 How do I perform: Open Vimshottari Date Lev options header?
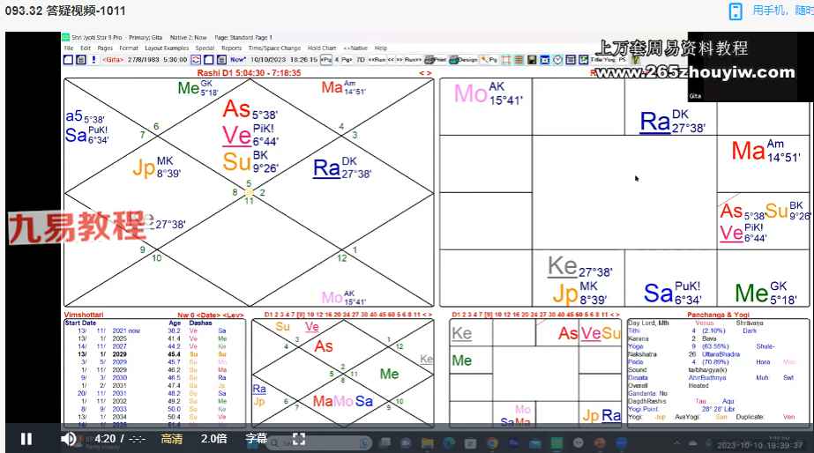(x=210, y=315)
